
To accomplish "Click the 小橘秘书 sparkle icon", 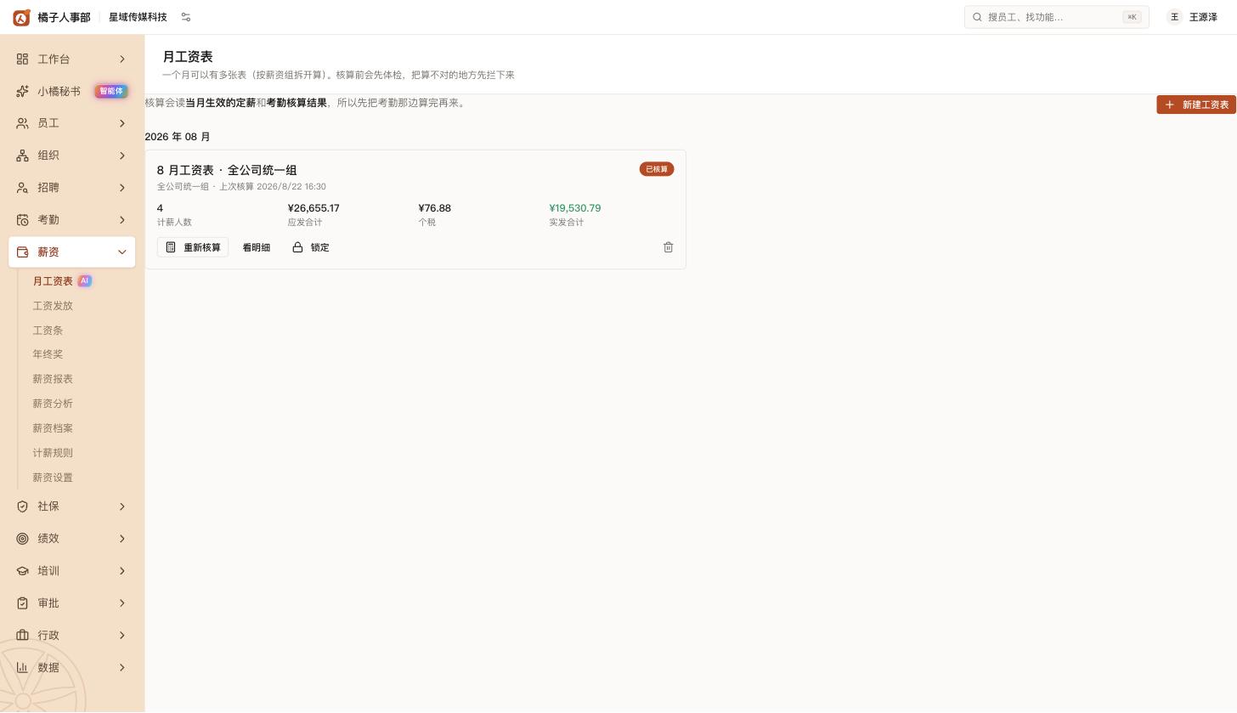I will 23,92.
